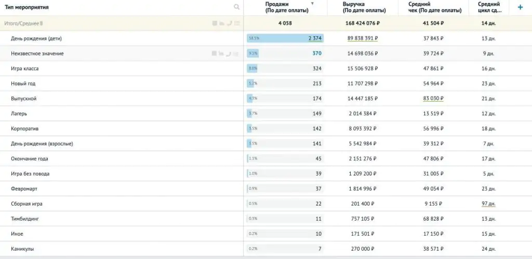Open phone icon in 'Неизвестное значение' row
The width and height of the screenshot is (532, 259).
coord(229,53)
